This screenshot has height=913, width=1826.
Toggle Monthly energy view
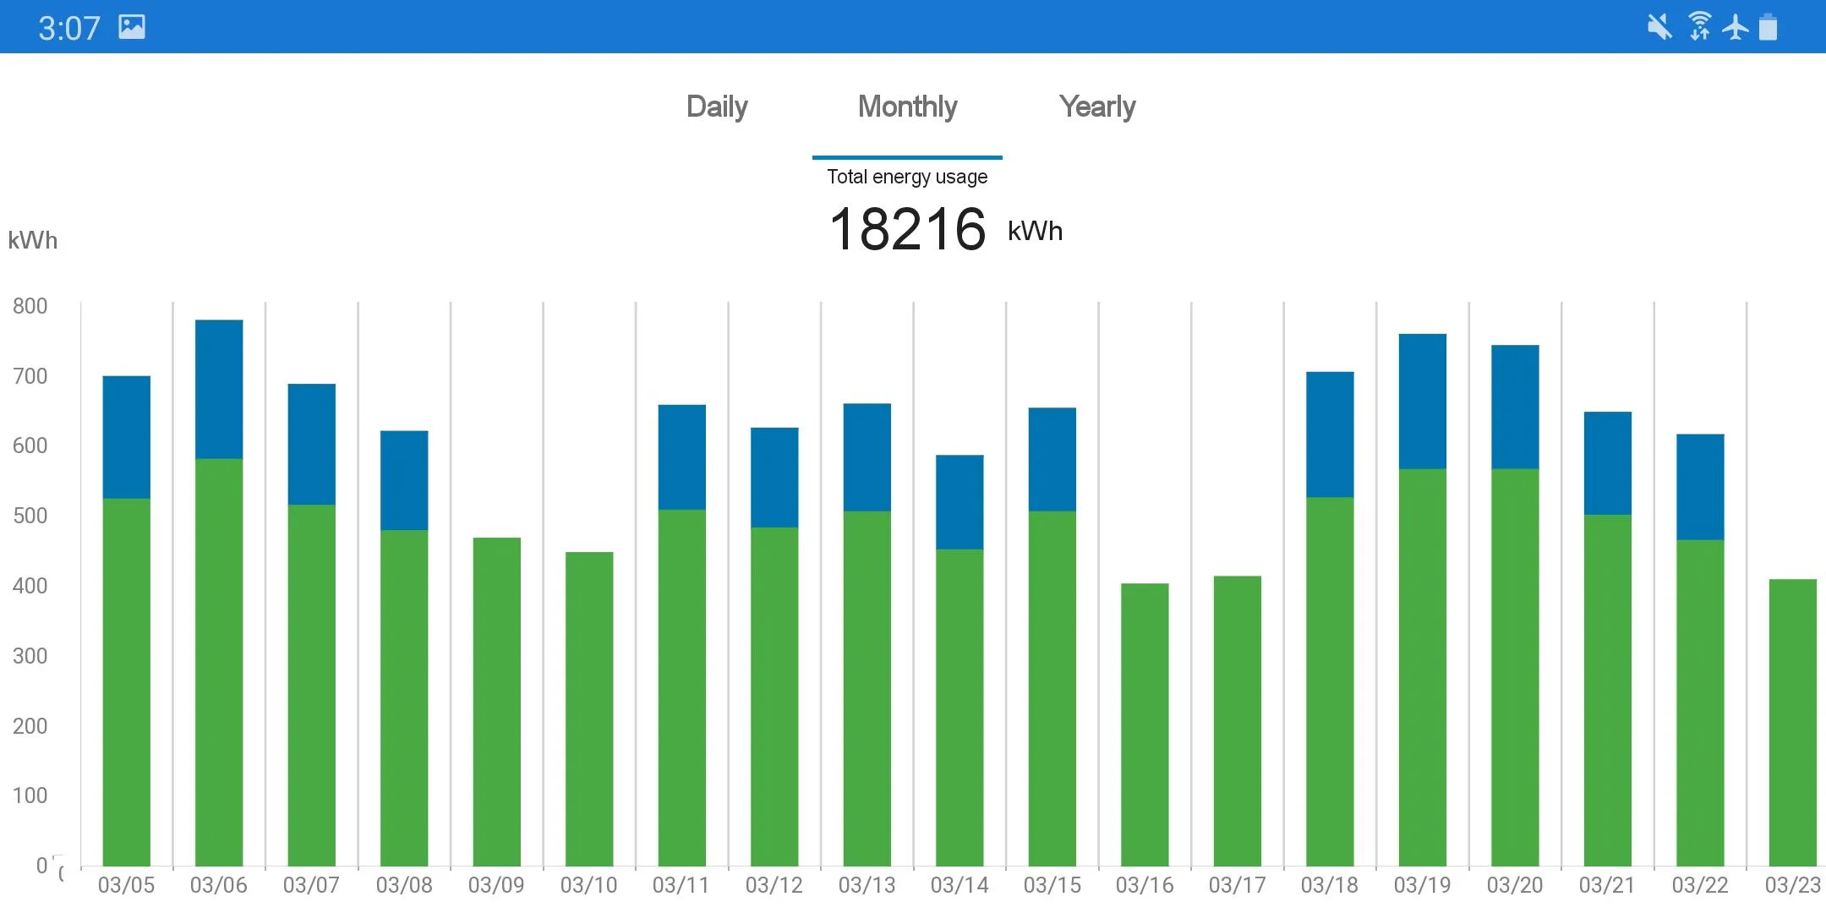907,106
